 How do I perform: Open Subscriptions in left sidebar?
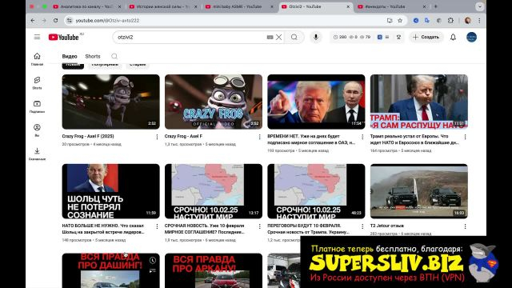pos(37,106)
